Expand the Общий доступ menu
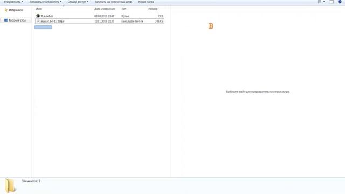The image size is (345, 194). [78, 2]
